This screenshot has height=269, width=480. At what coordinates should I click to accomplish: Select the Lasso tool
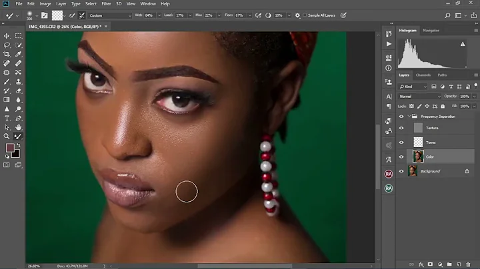tap(7, 45)
